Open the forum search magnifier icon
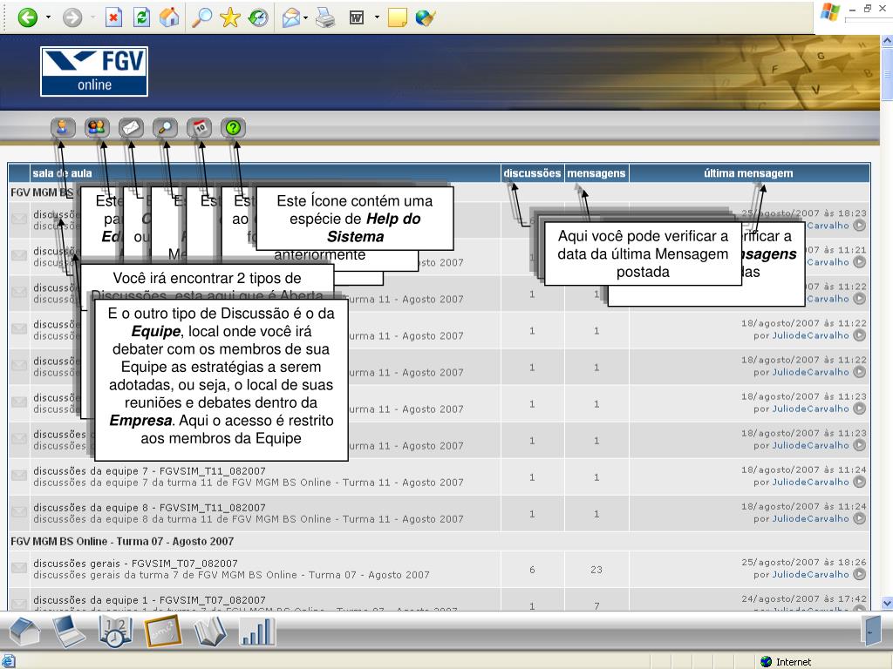This screenshot has width=893, height=669. click(164, 128)
